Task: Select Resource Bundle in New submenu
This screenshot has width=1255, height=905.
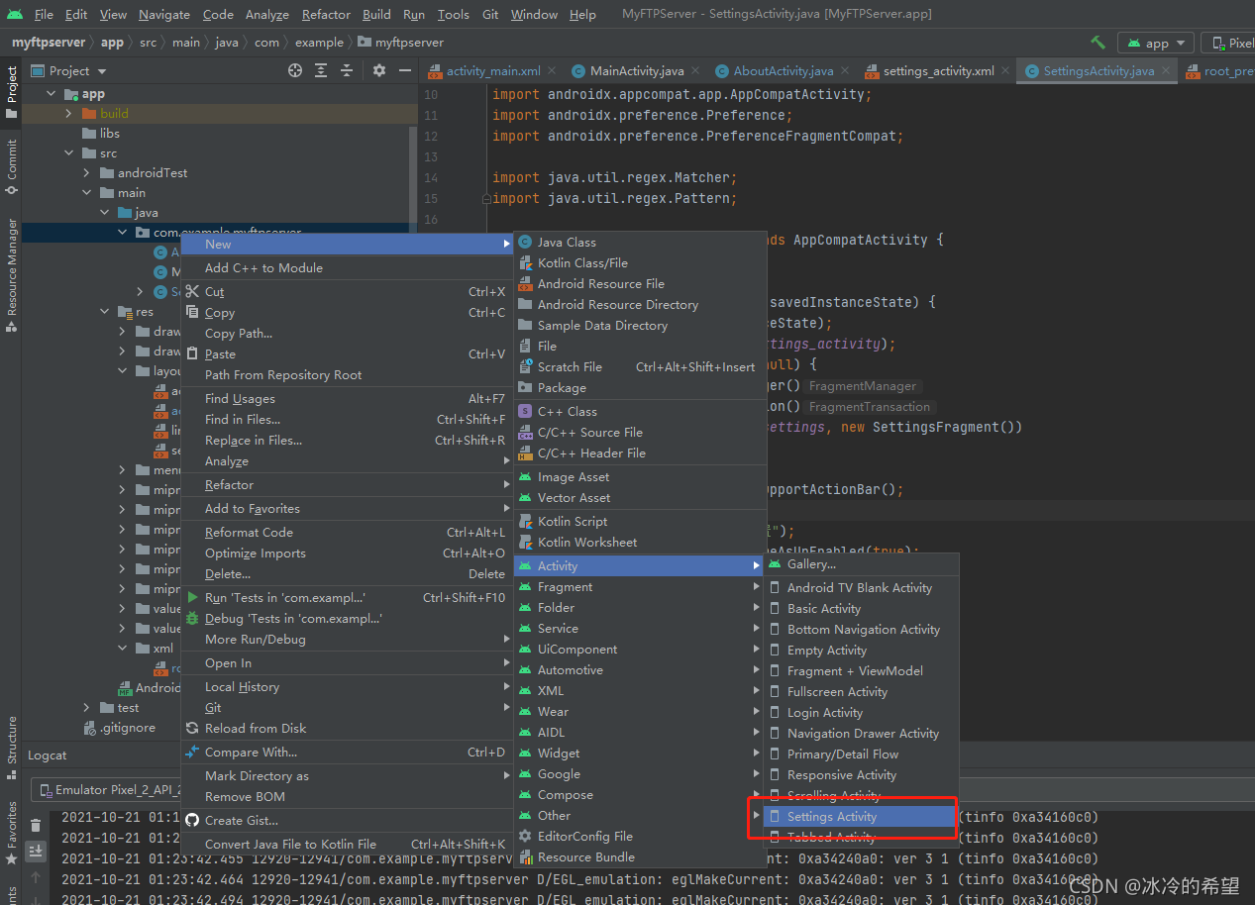Action: (x=640, y=856)
